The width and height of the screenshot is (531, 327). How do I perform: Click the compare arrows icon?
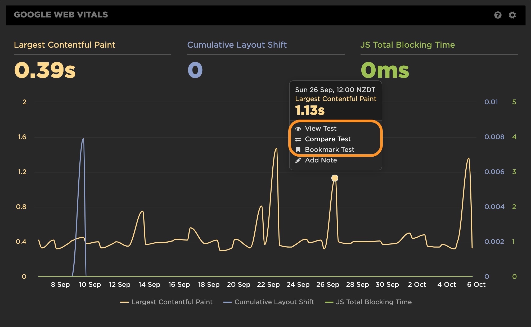coord(298,139)
